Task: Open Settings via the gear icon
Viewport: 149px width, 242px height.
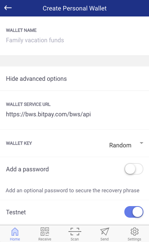Action: point(134,232)
